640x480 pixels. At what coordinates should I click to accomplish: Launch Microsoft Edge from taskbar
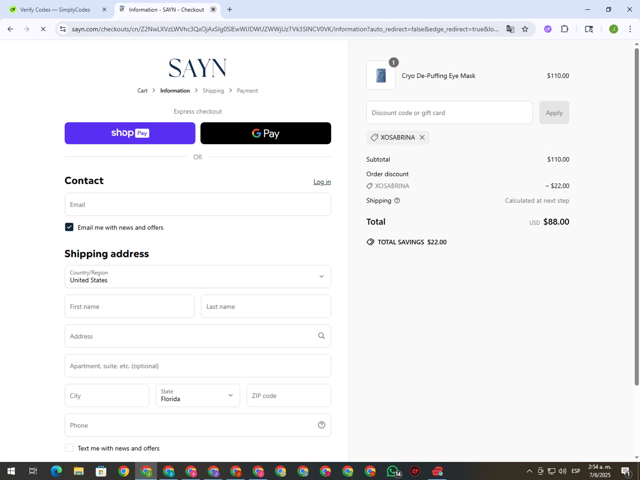56,471
